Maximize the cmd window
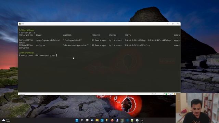Screen dimensions: 219x123 (172, 24)
